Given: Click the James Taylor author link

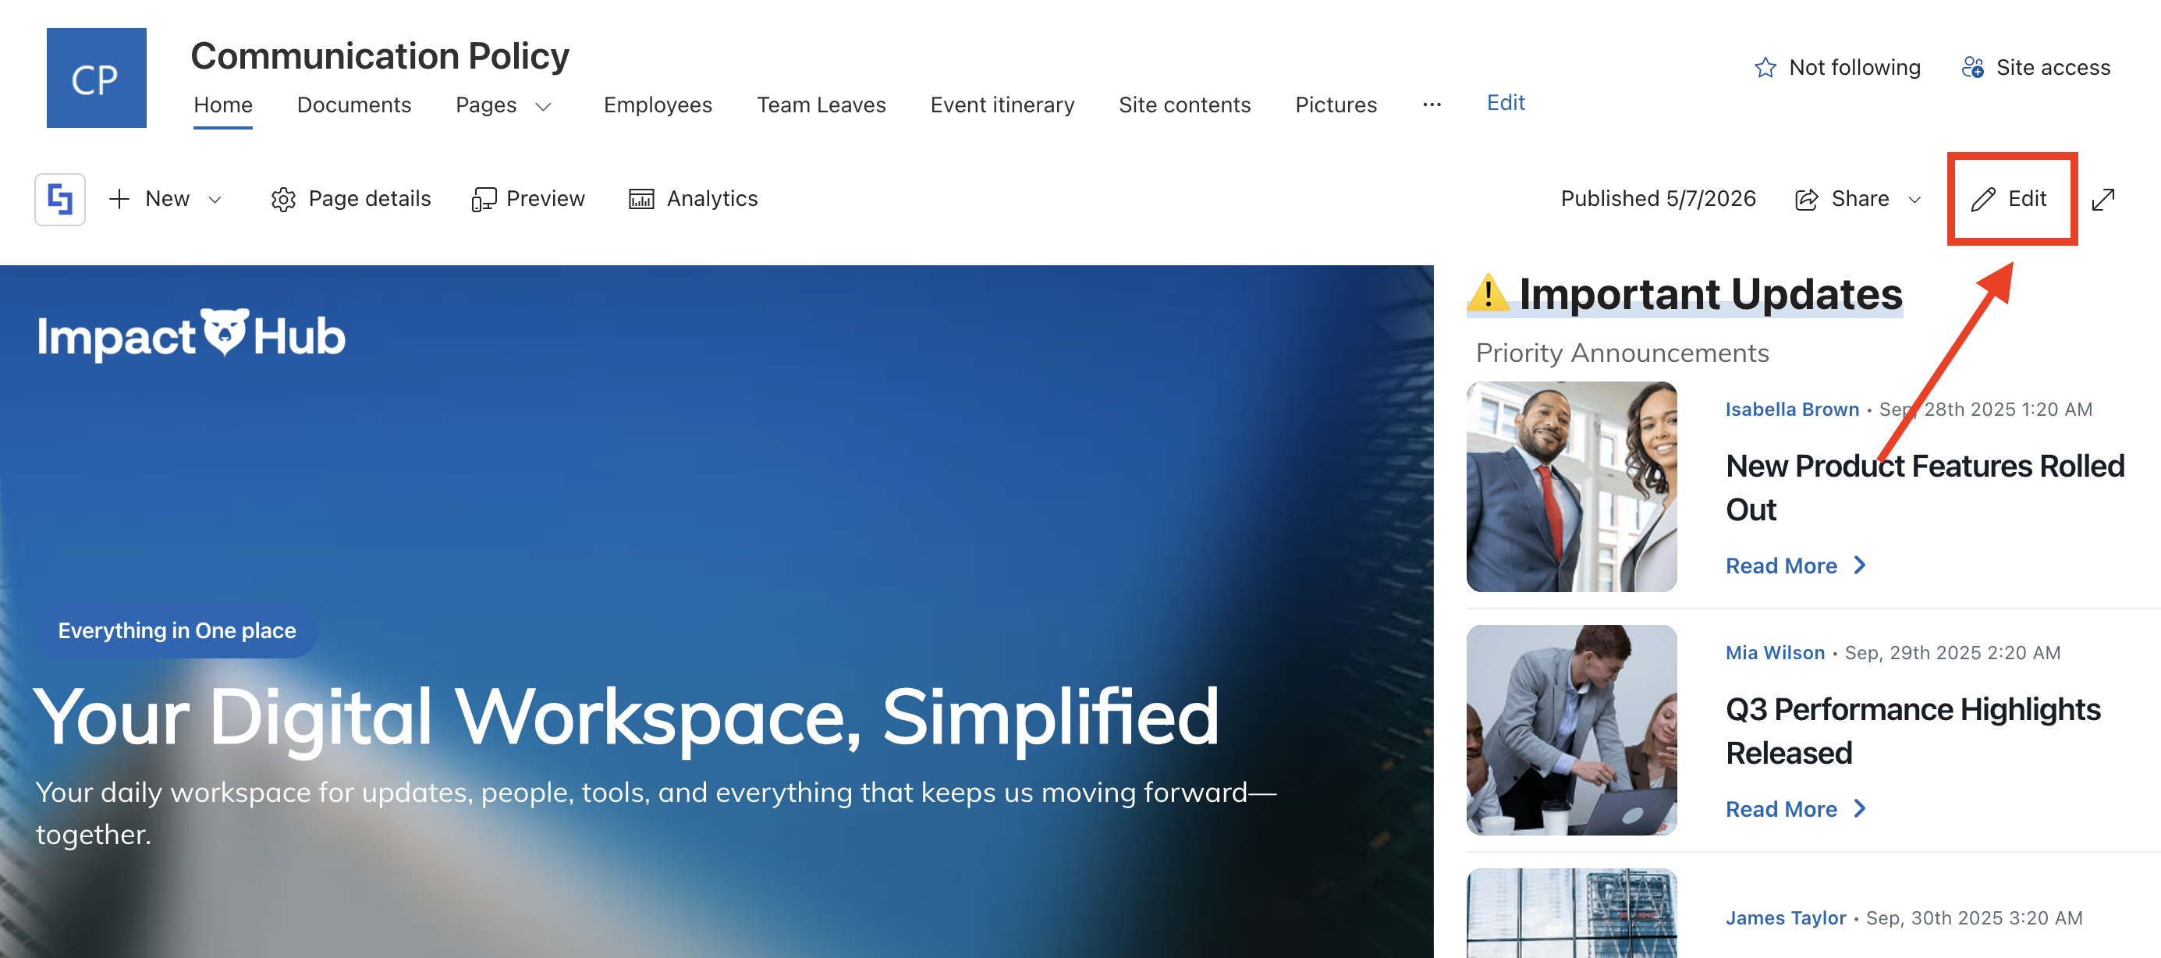Looking at the screenshot, I should (1786, 917).
